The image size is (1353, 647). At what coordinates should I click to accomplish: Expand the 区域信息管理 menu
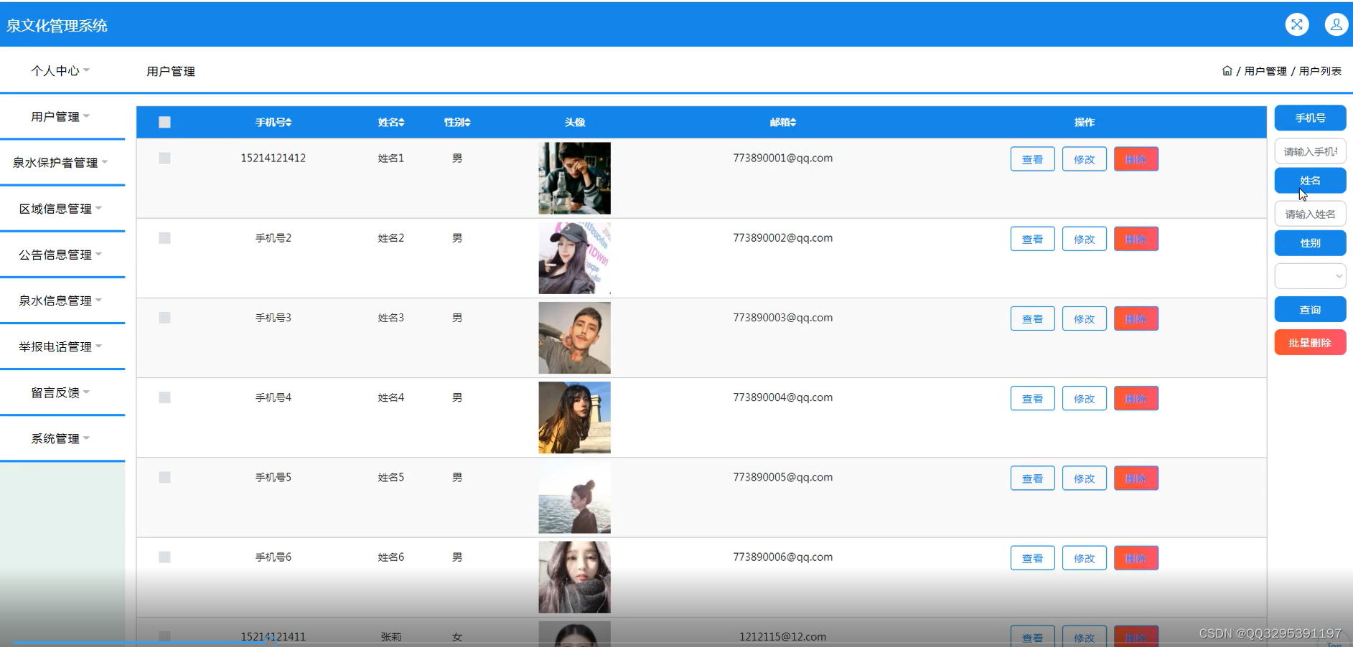[x=60, y=209]
